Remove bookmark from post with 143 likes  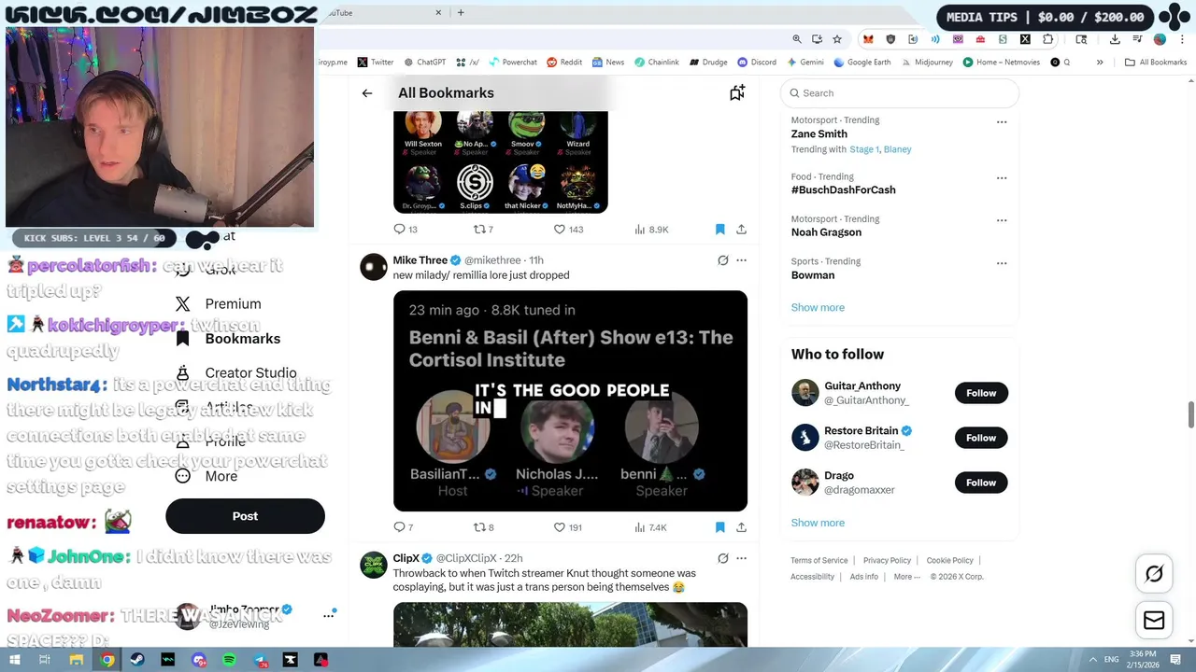coord(719,230)
